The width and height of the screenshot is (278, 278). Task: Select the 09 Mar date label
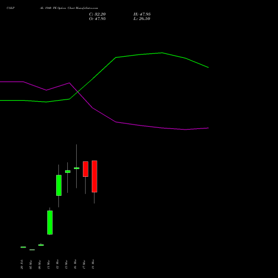coord(39,265)
